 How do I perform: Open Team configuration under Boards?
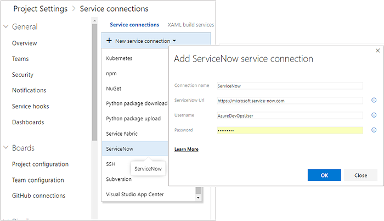click(38, 180)
